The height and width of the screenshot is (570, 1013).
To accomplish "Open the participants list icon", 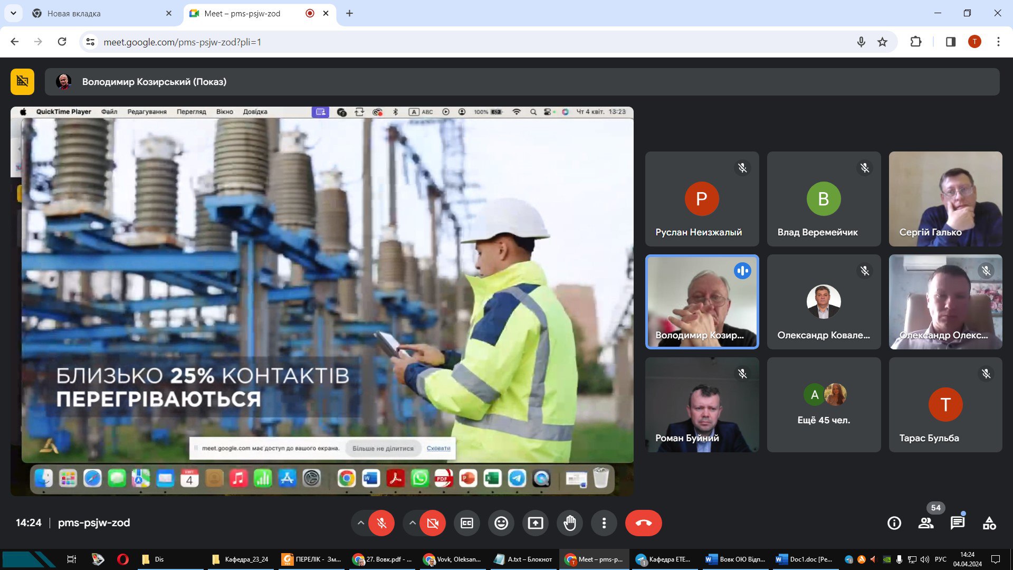I will (x=926, y=523).
